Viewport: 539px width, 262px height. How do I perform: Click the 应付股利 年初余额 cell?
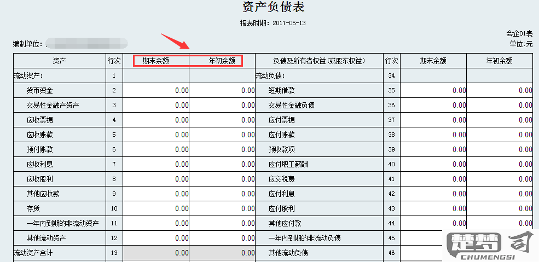(x=500, y=208)
